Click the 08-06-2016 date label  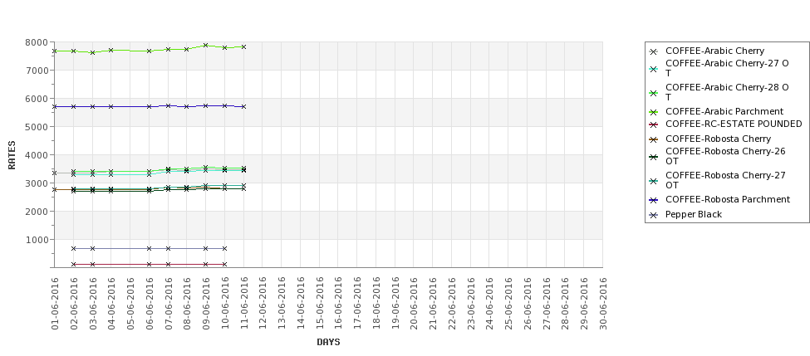click(x=187, y=304)
